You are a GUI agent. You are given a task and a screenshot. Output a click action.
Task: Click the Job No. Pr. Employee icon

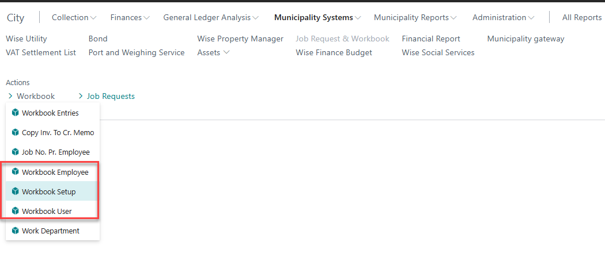click(16, 152)
